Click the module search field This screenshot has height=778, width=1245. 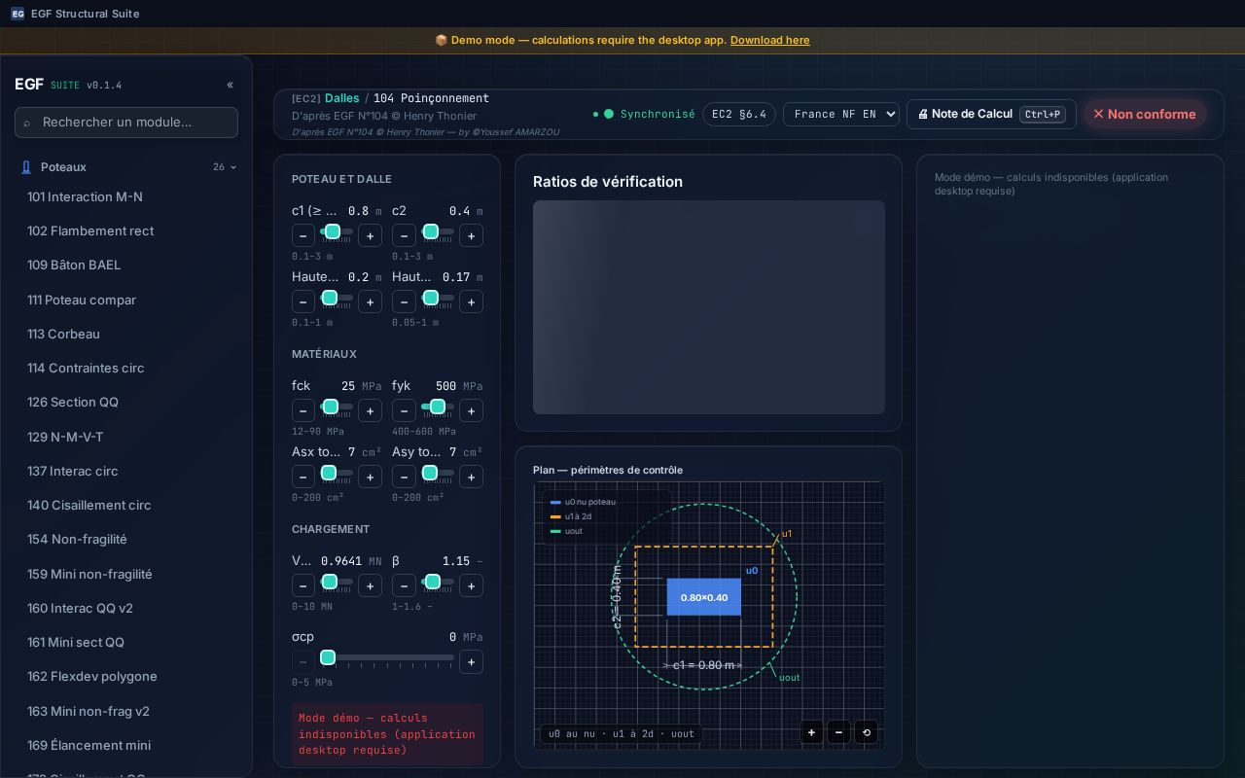pyautogui.click(x=126, y=123)
